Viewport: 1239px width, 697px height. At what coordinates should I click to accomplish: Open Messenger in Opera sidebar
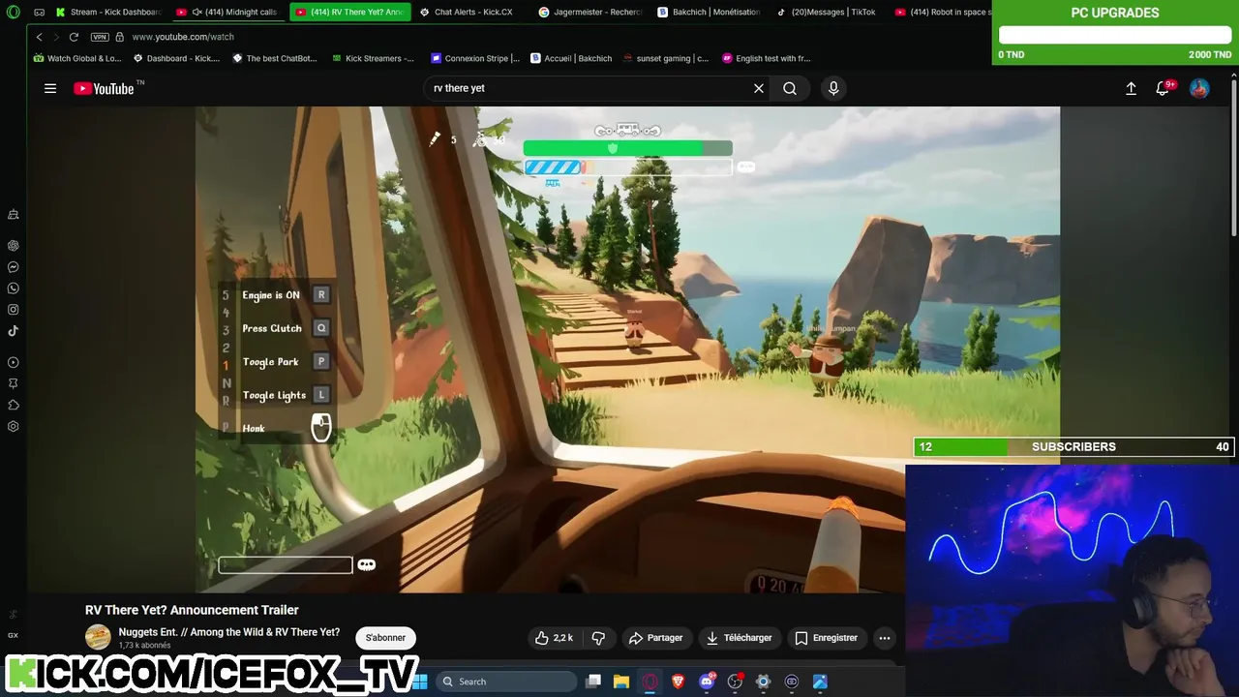(x=13, y=267)
